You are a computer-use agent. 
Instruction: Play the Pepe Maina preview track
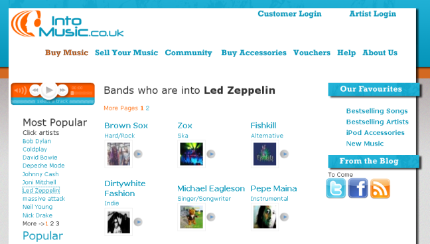click(285, 217)
